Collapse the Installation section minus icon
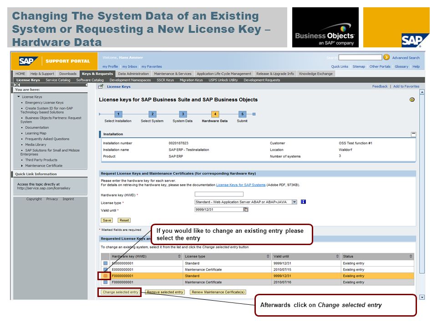437x328 pixels. 414,134
